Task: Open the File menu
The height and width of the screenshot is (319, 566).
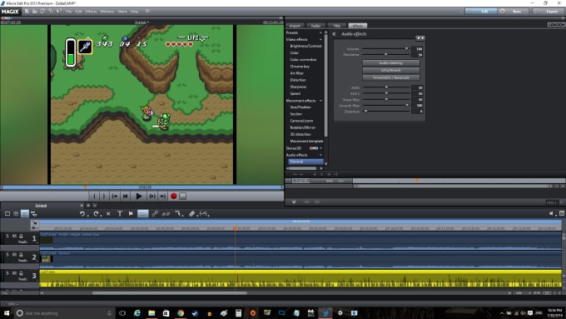Action: [x=68, y=12]
